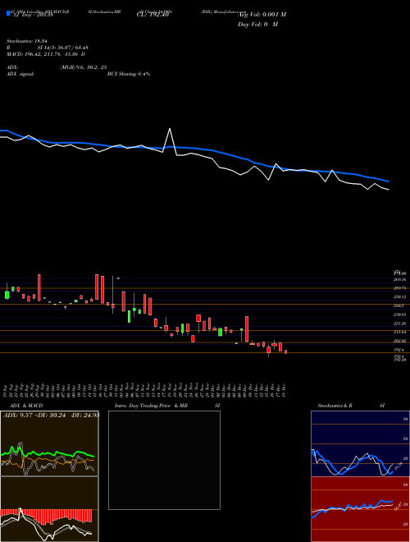Open the blue Stochastics mini chart
The height and width of the screenshot is (542, 410).
[360, 443]
